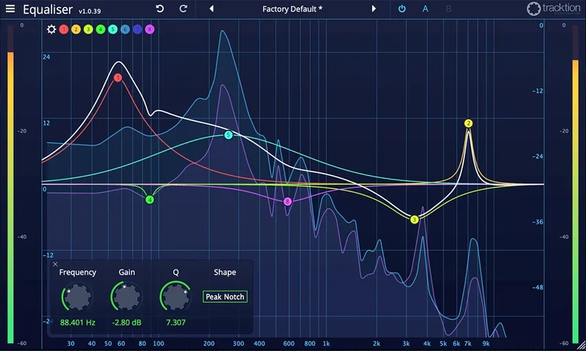This screenshot has width=586, height=351.
Task: Select magenta band 8 node on graph
Action: 287,202
